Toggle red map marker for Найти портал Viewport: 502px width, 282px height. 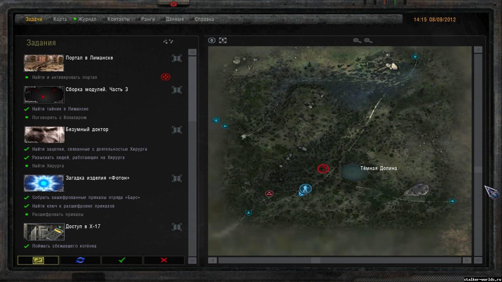click(166, 77)
